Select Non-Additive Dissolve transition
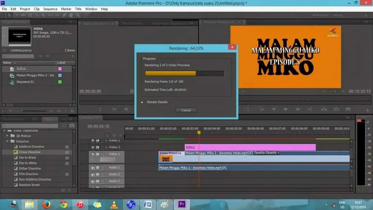Image resolution: width=373 pixels, height=210 pixels. [35, 179]
